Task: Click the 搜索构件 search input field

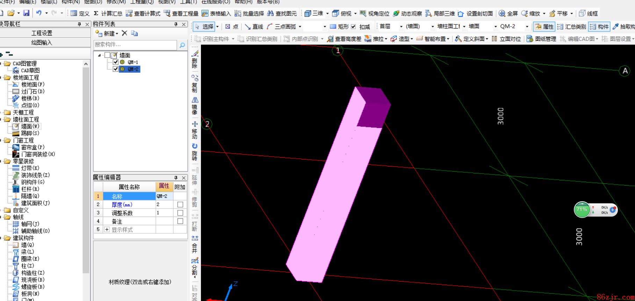Action: [x=135, y=45]
